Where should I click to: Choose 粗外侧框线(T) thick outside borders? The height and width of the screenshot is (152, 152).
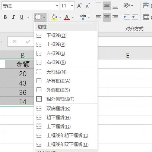click(66, 99)
